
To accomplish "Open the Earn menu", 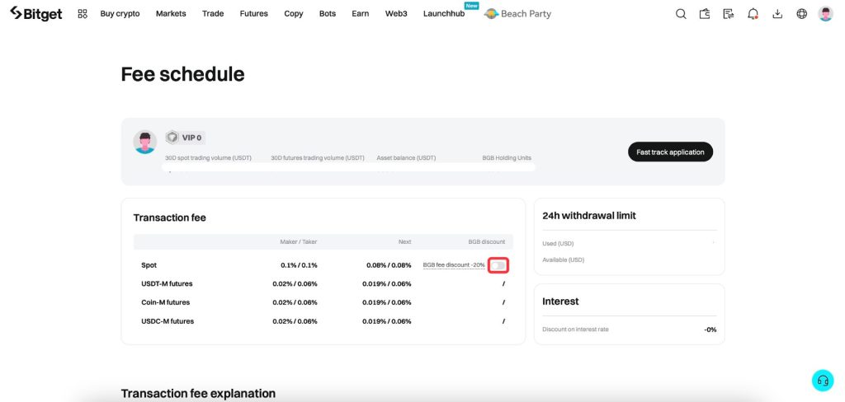I will click(x=361, y=14).
